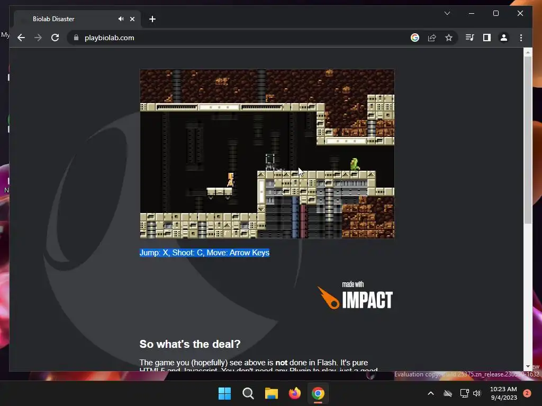Open Firefox from the taskbar

(x=295, y=393)
